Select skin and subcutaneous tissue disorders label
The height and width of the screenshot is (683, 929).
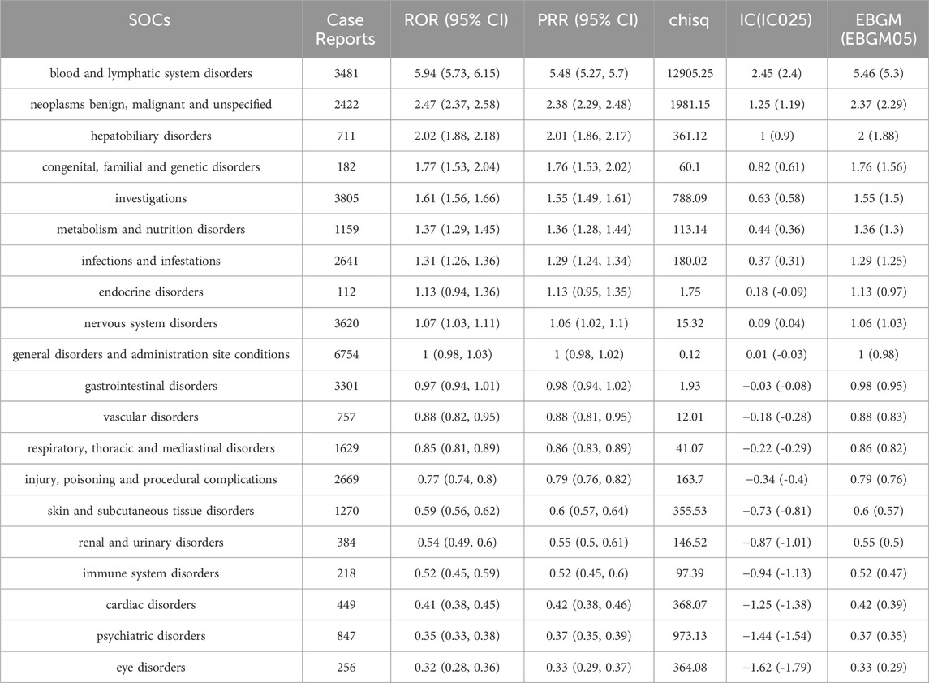(150, 511)
